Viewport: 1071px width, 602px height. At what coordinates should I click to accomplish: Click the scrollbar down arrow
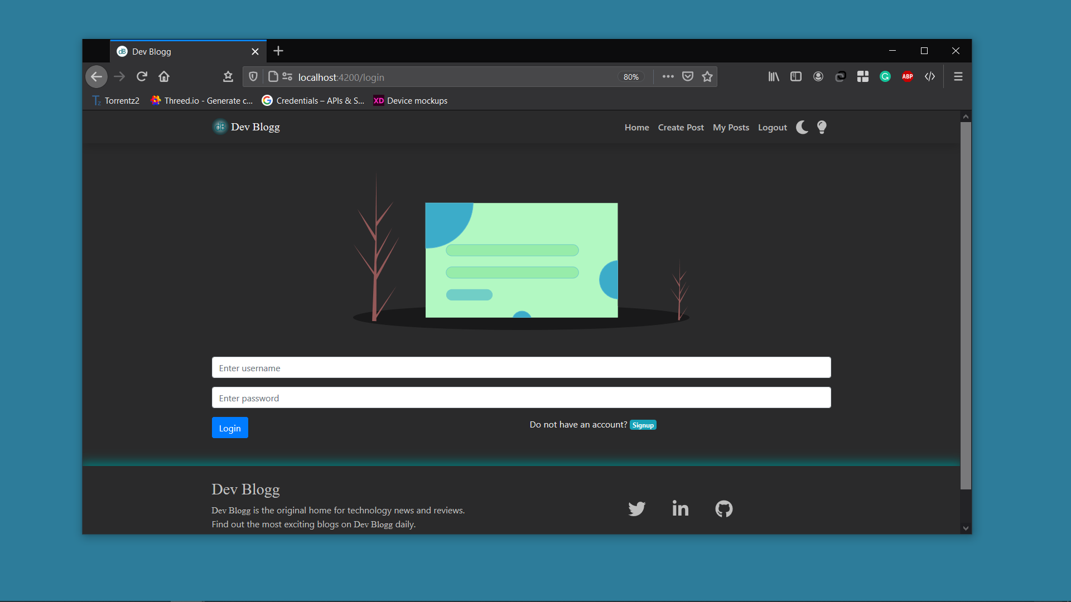click(966, 528)
